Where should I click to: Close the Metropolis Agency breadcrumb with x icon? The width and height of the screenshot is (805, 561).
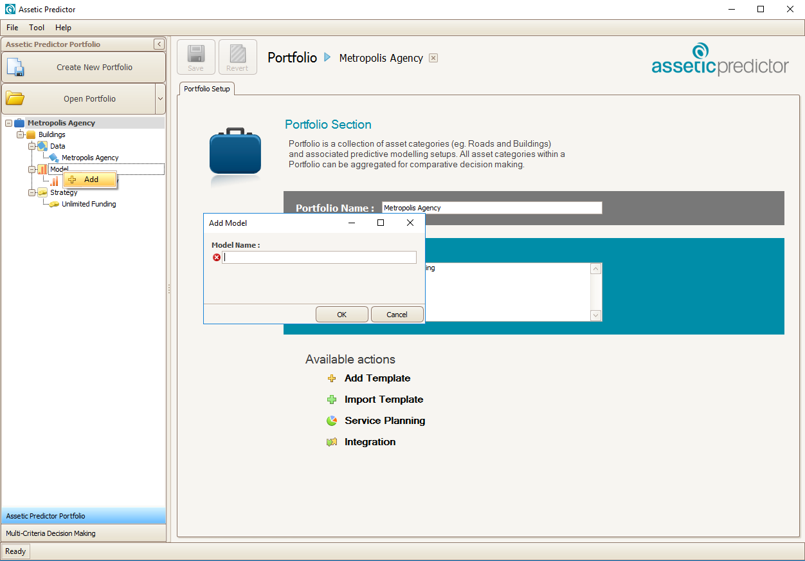433,58
